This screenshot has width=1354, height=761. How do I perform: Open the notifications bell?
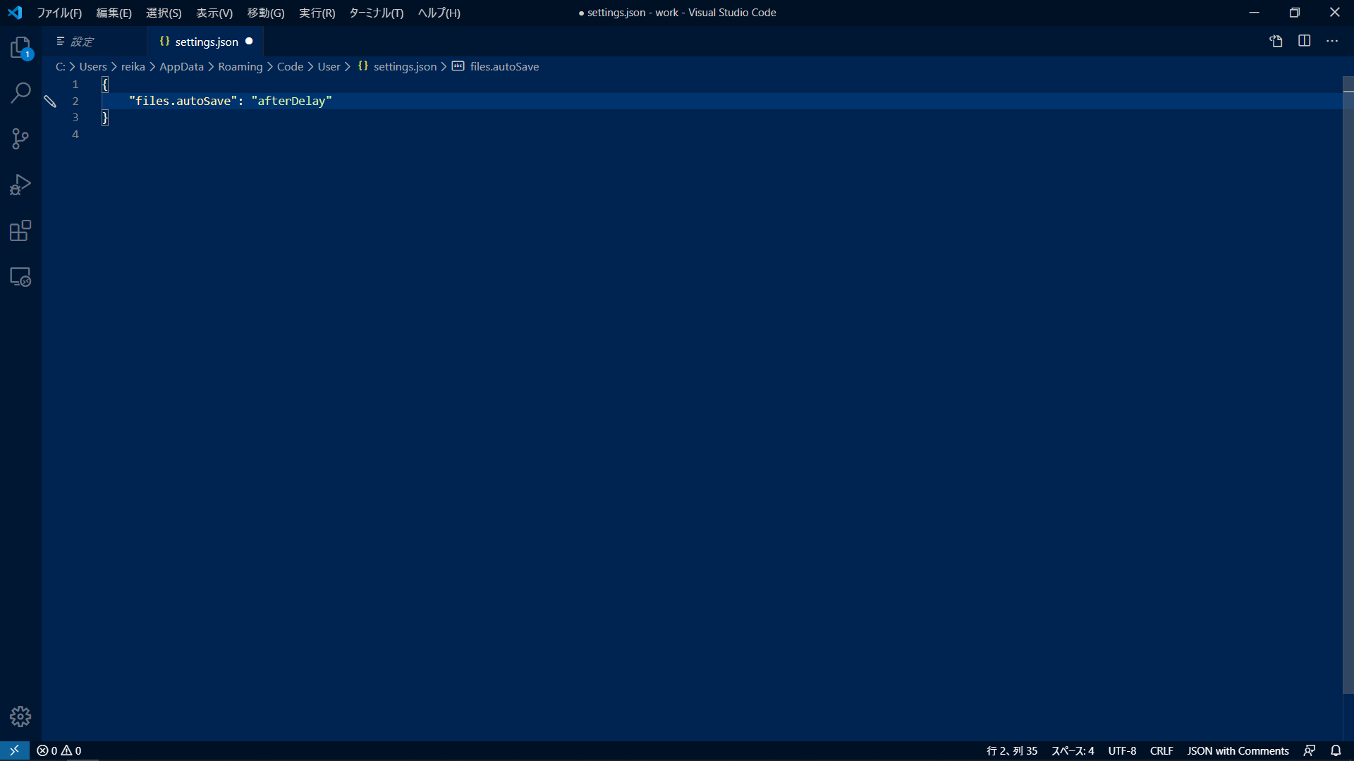coord(1336,750)
